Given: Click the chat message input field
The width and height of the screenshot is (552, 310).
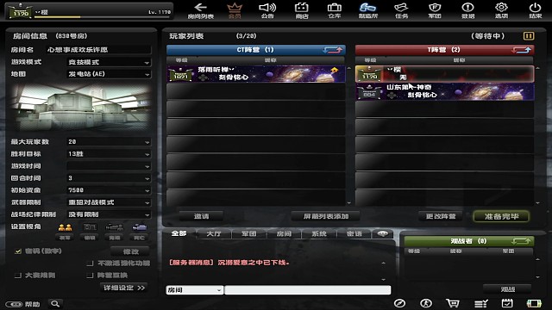Looking at the screenshot, I should pos(308,290).
